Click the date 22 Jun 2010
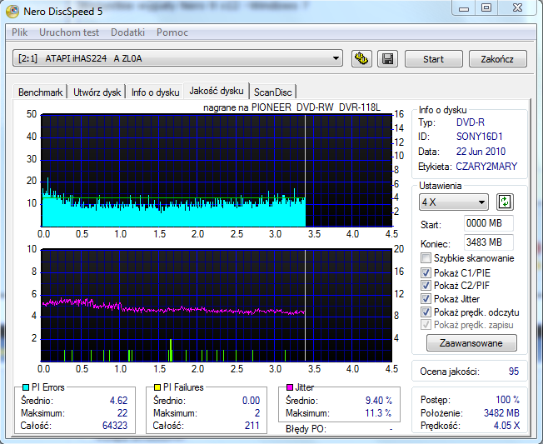Image resolution: width=543 pixels, height=444 pixels. click(481, 152)
